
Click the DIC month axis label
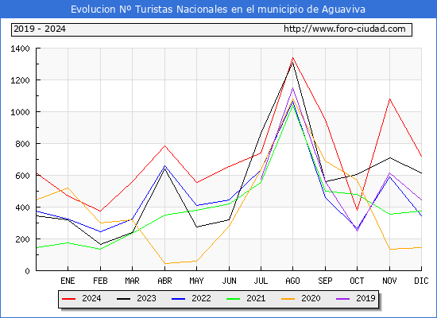[x=421, y=281]
